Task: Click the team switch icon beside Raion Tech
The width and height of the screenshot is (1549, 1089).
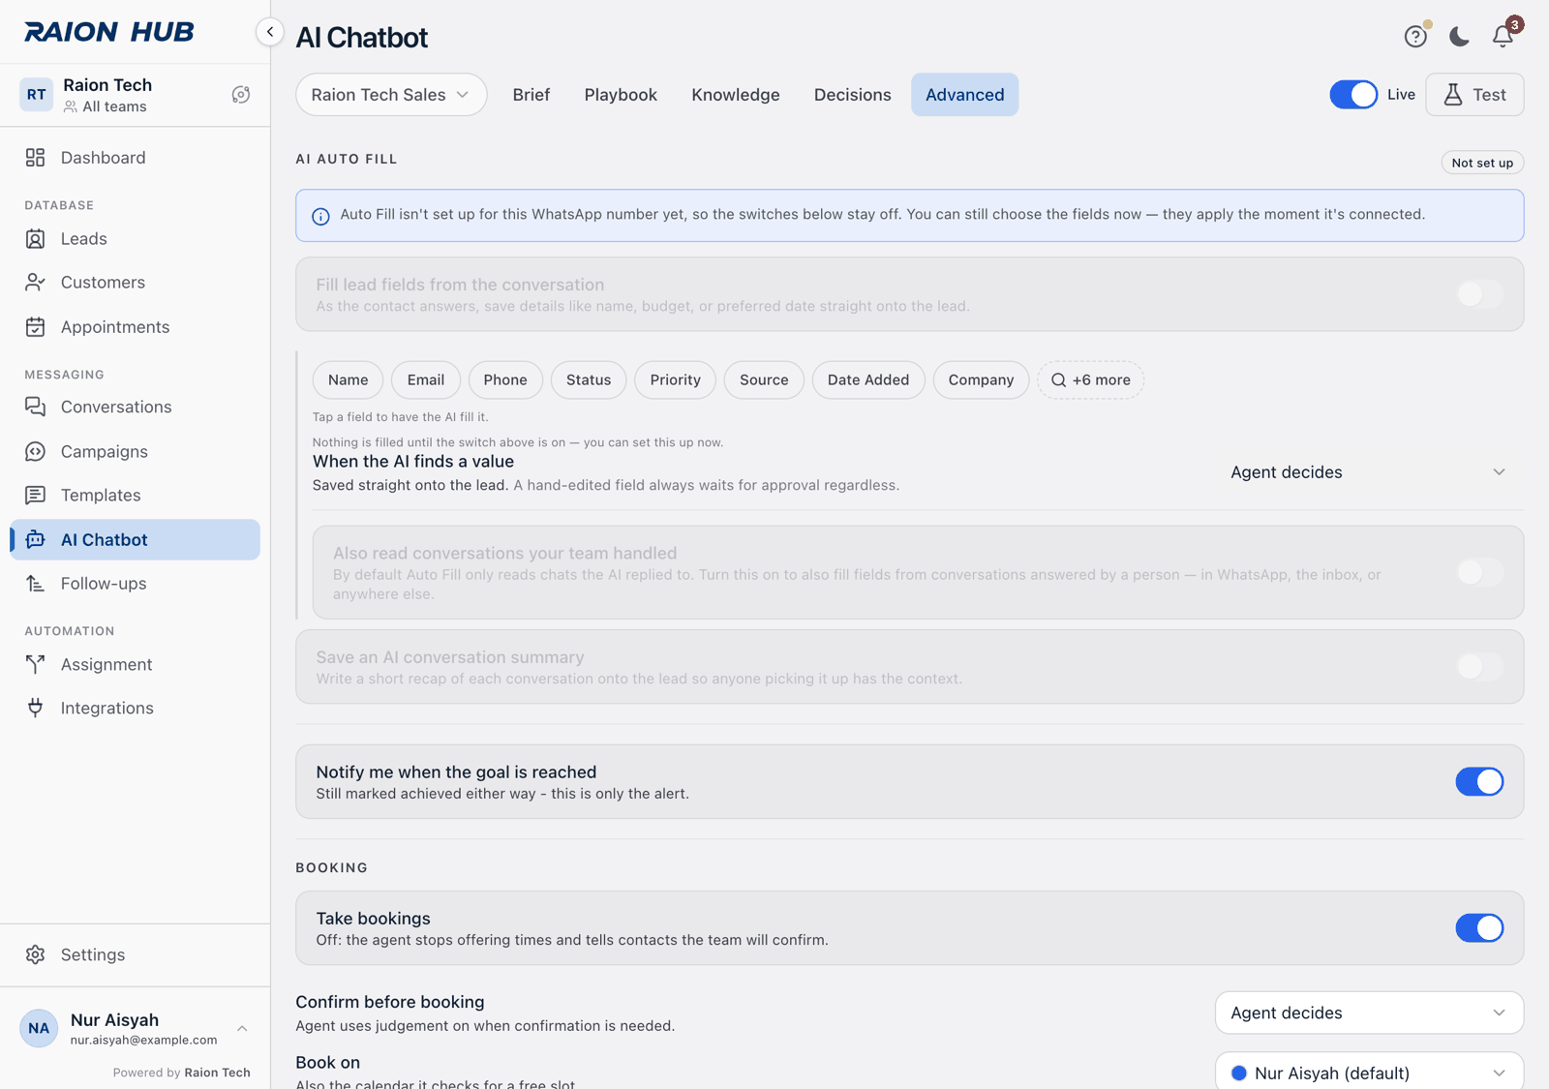Action: pyautogui.click(x=241, y=95)
